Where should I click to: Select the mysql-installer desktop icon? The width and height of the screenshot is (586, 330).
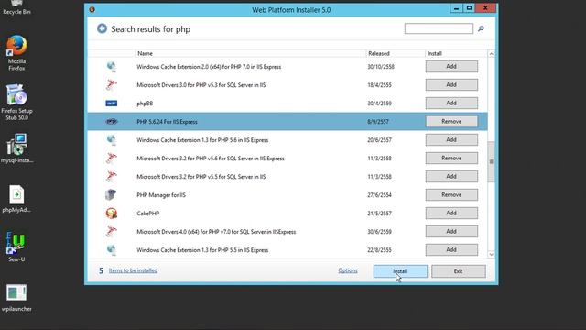tap(16, 148)
